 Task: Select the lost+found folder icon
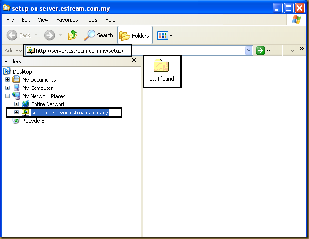click(161, 65)
